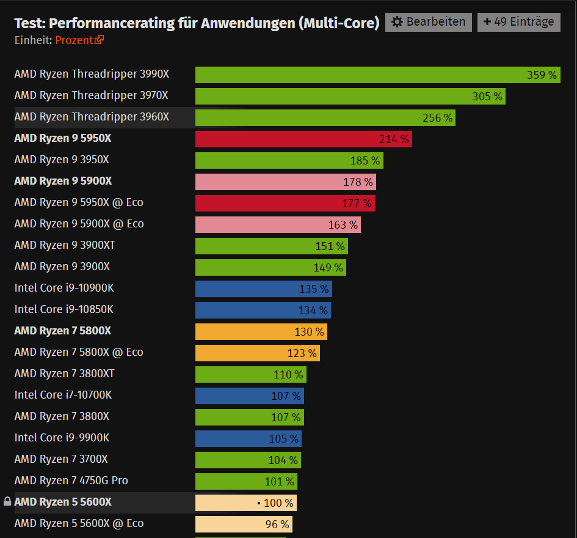
Task: Select the Intel Core i9-10850K label
Action: click(64, 309)
